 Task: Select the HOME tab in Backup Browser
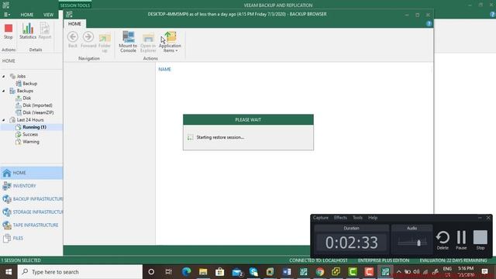click(x=74, y=24)
